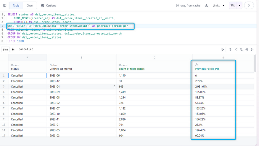Image resolution: width=259 pixels, height=146 pixels.
Task: Click the SQL button
Action: point(233,5)
